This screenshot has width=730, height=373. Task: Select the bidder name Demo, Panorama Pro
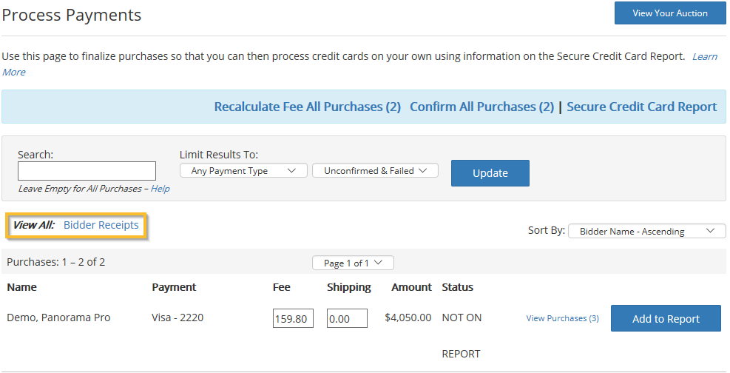pos(58,317)
